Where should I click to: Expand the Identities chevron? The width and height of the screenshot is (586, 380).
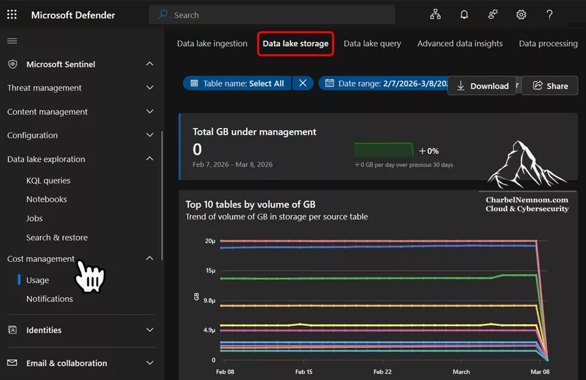(x=150, y=329)
